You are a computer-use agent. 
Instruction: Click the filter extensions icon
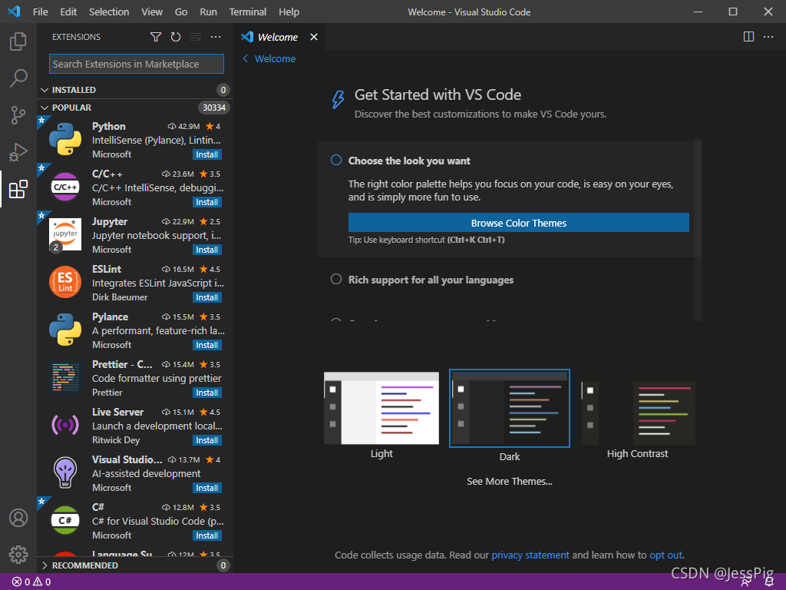point(156,37)
